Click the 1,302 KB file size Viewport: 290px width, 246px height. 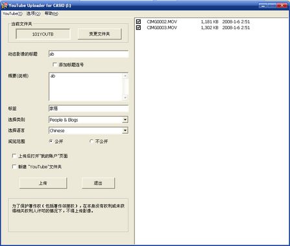210,28
